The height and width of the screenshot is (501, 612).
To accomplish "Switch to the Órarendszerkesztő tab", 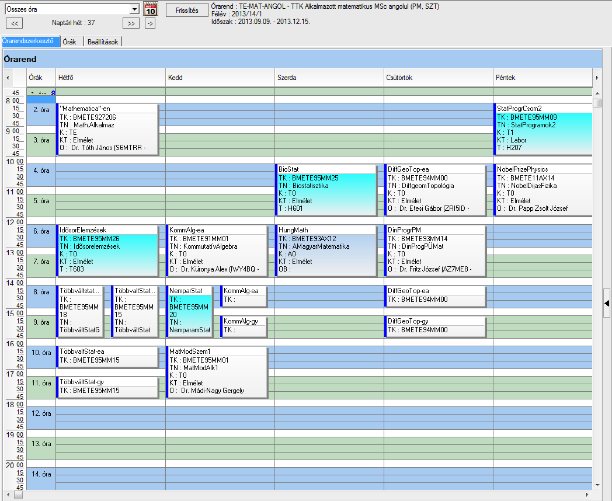I will pyautogui.click(x=30, y=41).
